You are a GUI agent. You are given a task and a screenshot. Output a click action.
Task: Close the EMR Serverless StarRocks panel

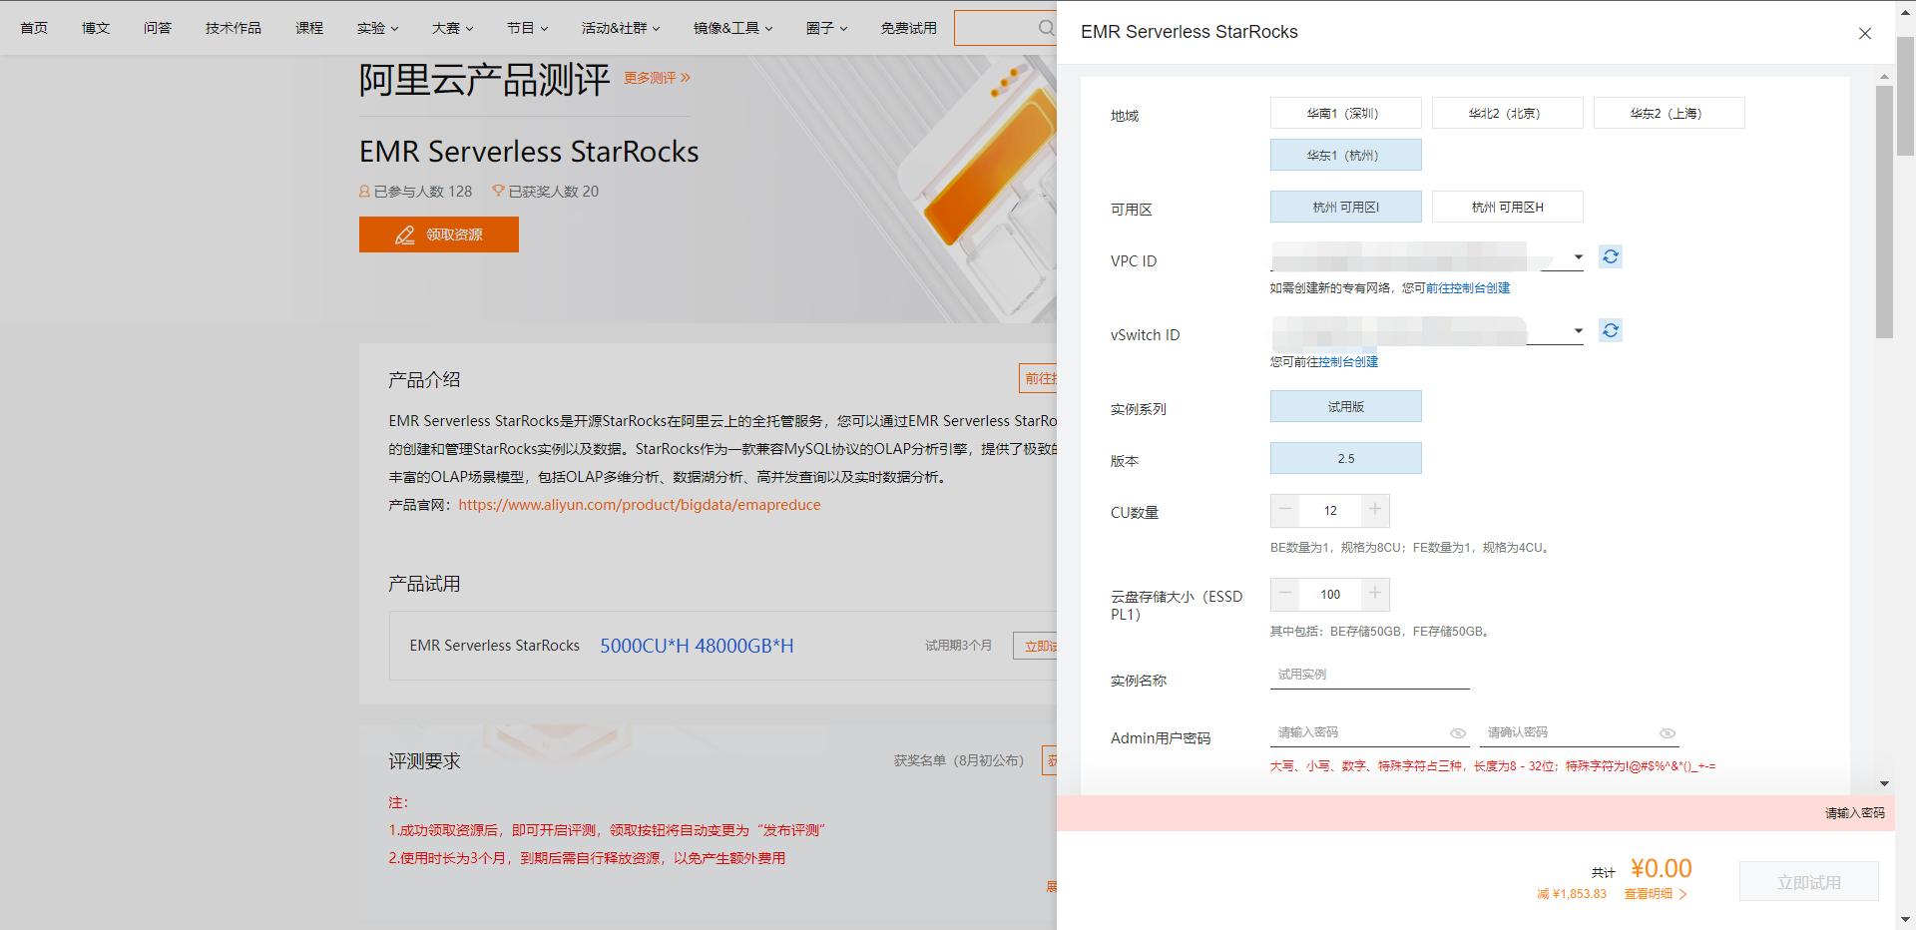pos(1864,34)
